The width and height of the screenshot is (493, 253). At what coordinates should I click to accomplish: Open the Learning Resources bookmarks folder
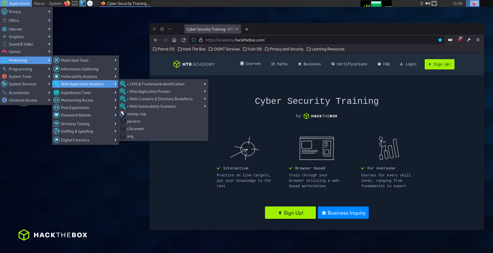[x=325, y=49]
